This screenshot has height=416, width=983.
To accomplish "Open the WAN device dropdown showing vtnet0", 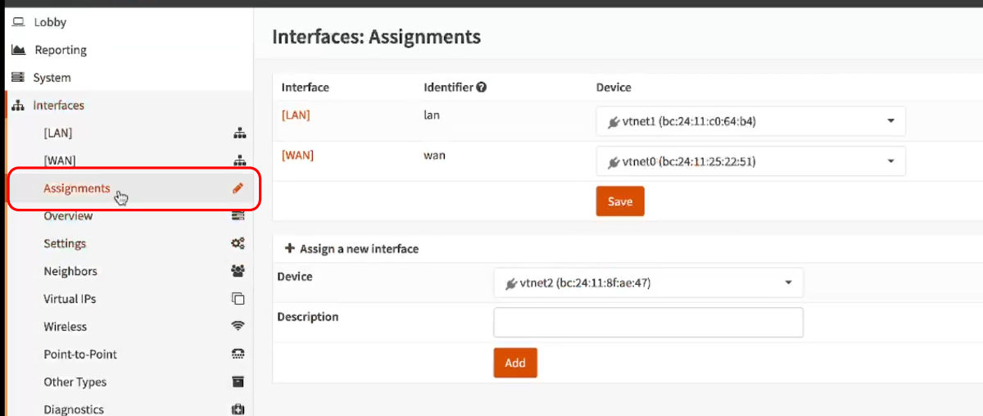I will [751, 161].
